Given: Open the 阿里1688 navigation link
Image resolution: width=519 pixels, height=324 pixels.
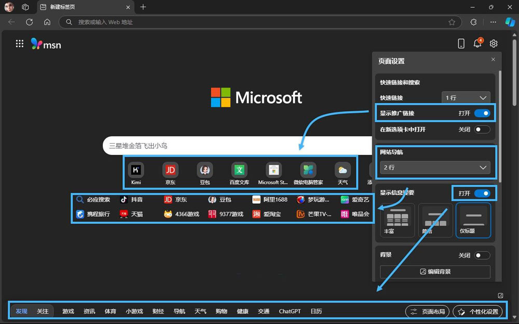Looking at the screenshot, I should point(270,200).
